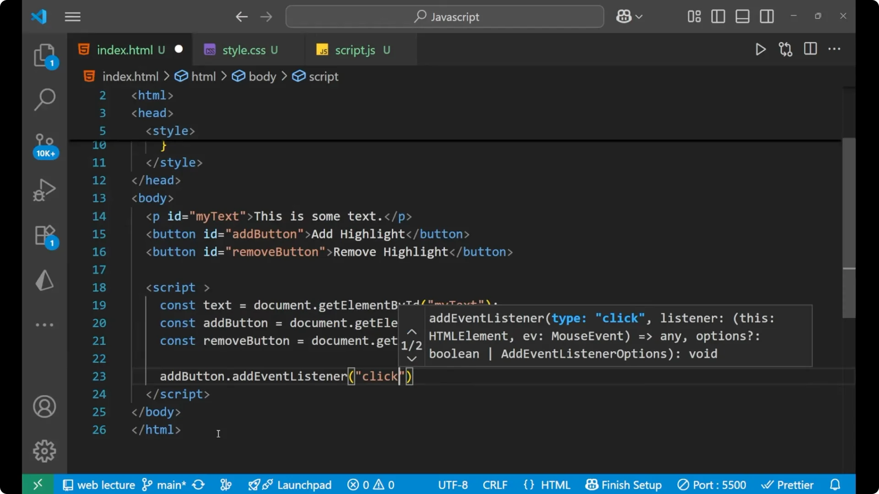Open the Search view
Viewport: 879px width, 494px height.
tap(44, 99)
